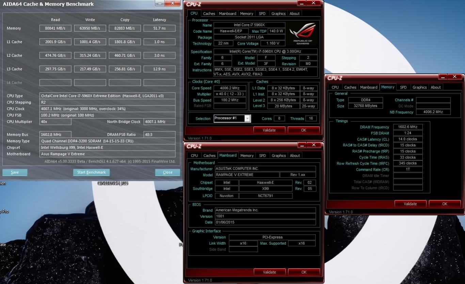This screenshot has height=284, width=465.
Task: Click CAS# Latency 14.0 clocks value
Action: coord(408,139)
